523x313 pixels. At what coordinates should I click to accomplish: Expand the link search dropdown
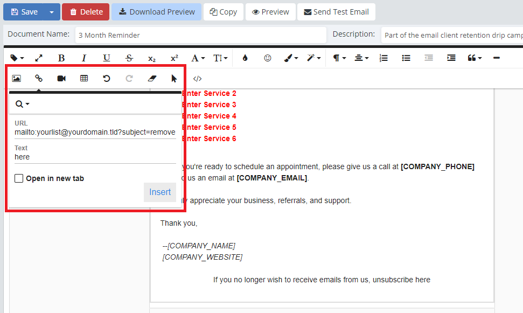(x=22, y=104)
